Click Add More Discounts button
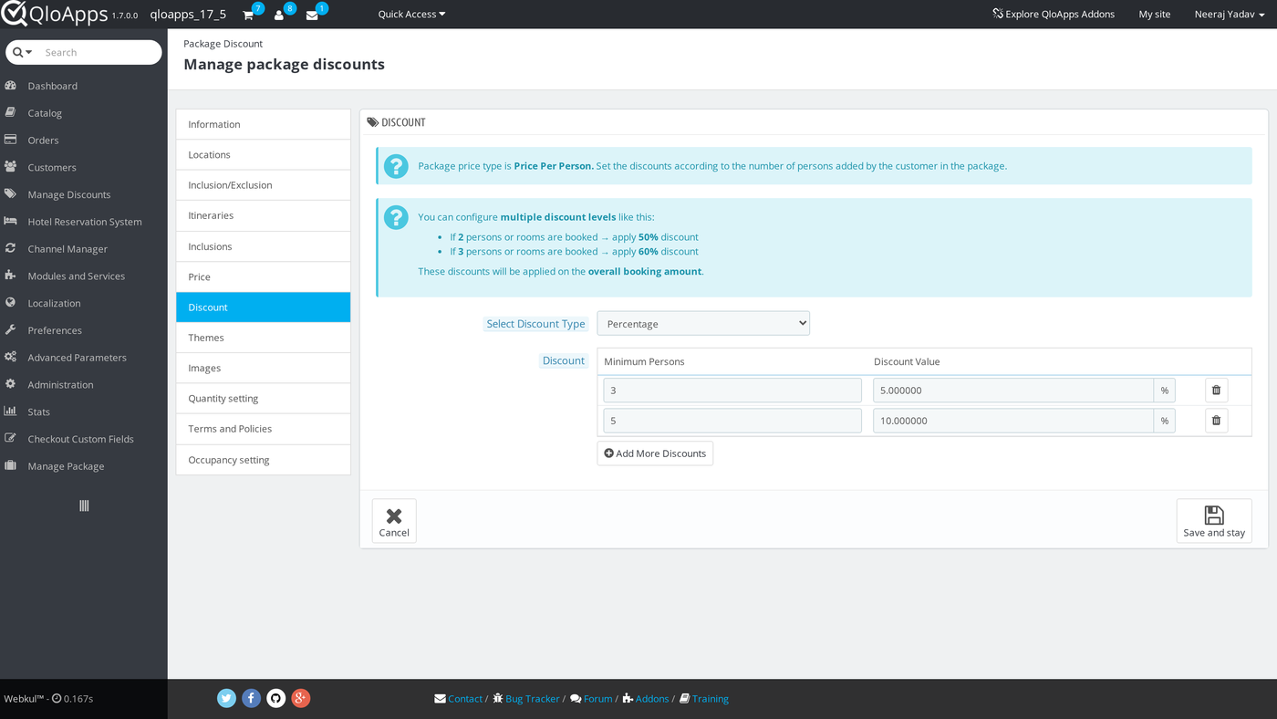This screenshot has height=719, width=1277. coord(655,453)
